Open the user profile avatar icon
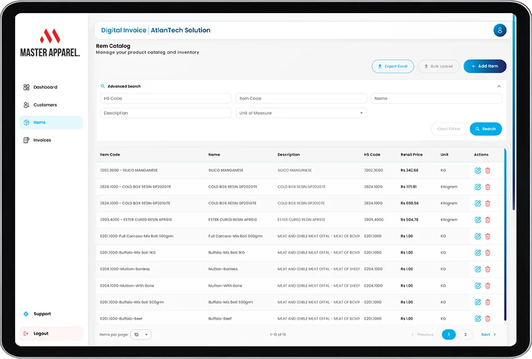The image size is (532, 359). pos(500,30)
